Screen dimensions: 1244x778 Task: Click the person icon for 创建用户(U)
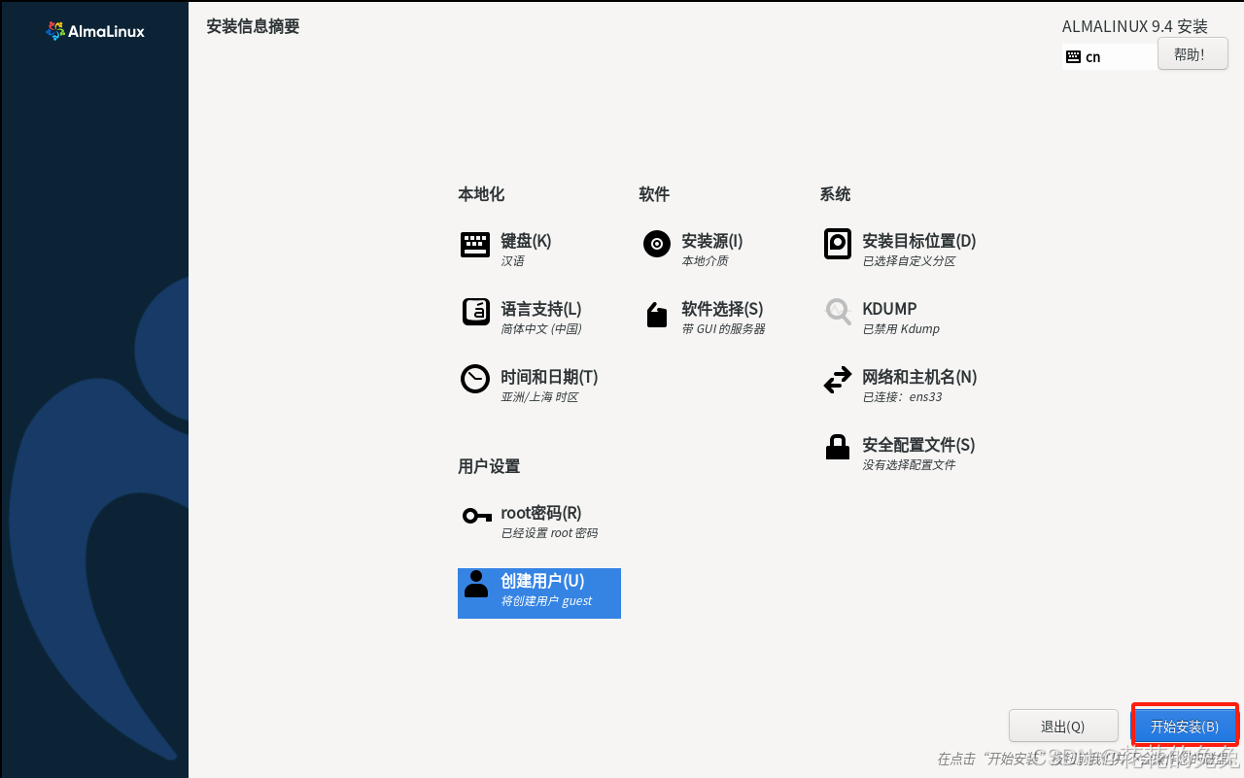point(476,584)
